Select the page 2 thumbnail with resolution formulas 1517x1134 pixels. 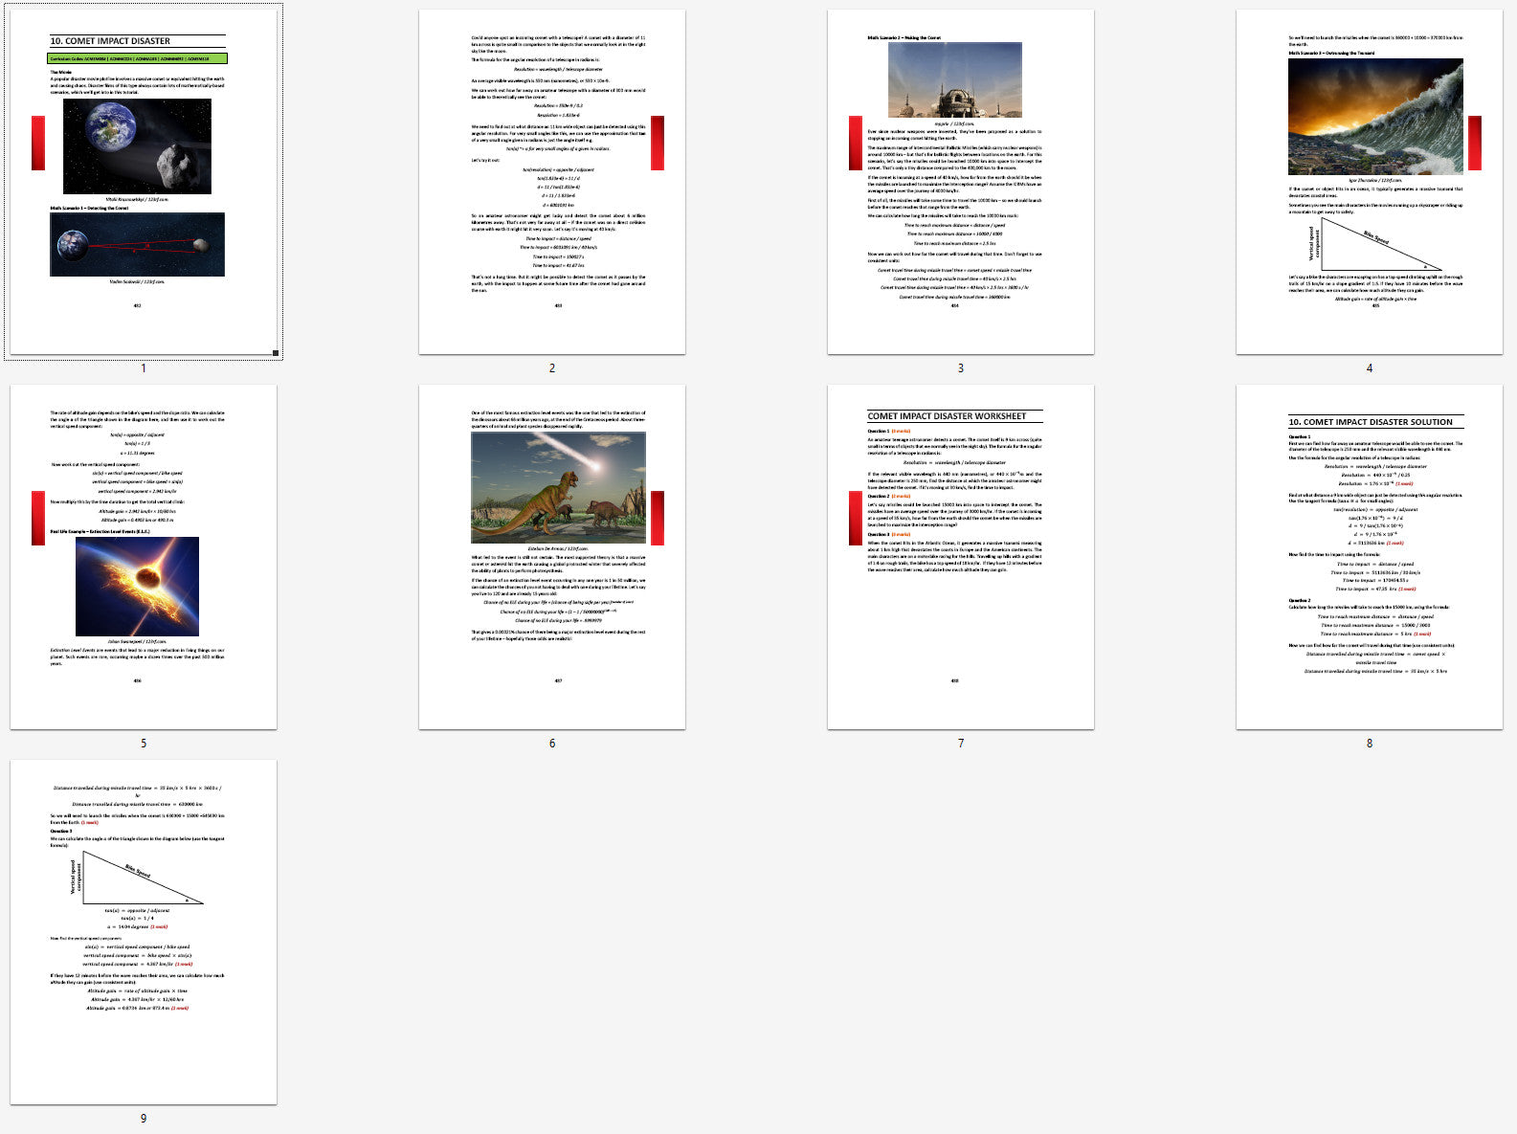coord(552,182)
